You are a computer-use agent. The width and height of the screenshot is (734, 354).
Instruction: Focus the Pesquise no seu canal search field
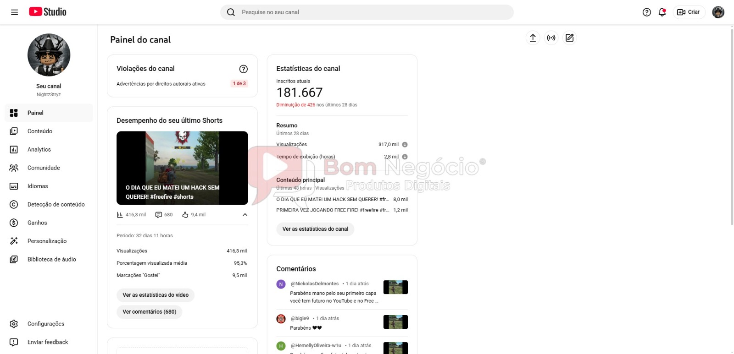coord(367,12)
